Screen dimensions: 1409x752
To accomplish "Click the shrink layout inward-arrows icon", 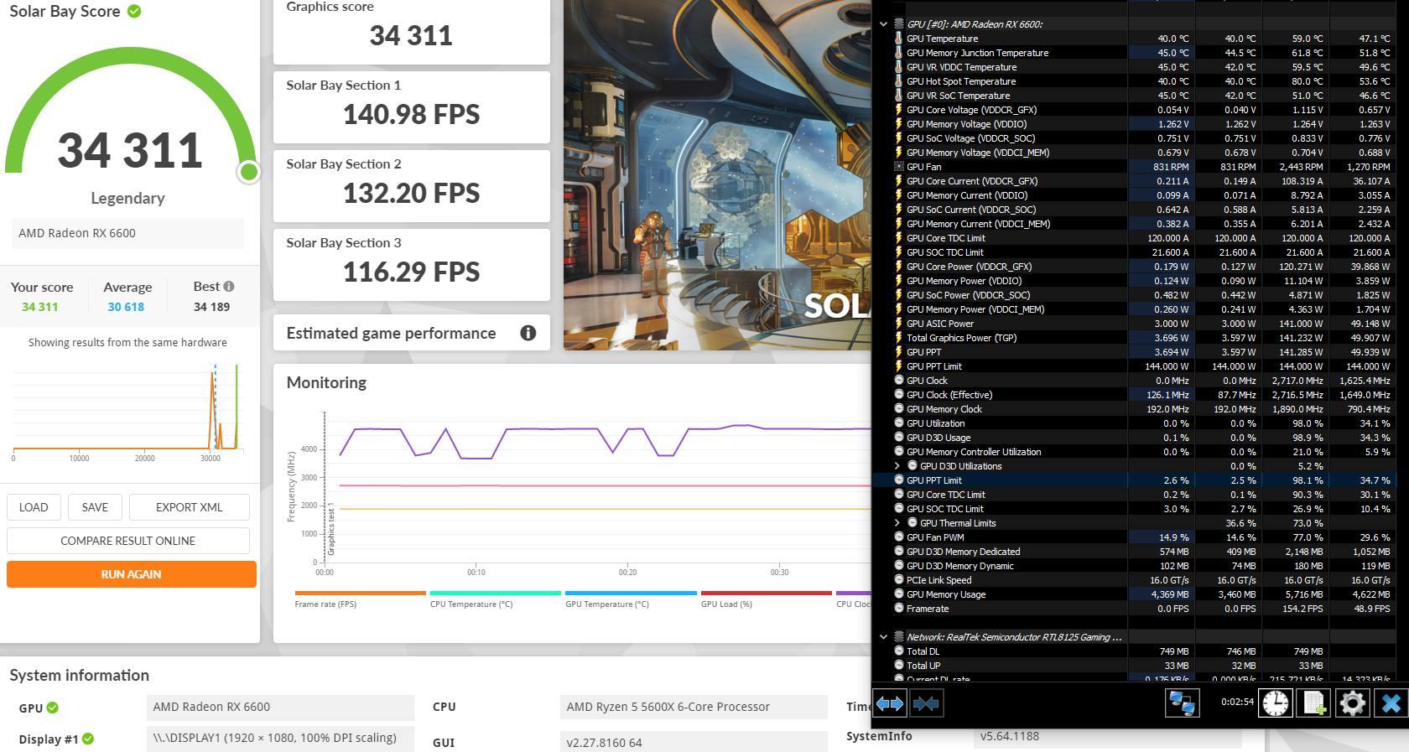I will point(926,703).
